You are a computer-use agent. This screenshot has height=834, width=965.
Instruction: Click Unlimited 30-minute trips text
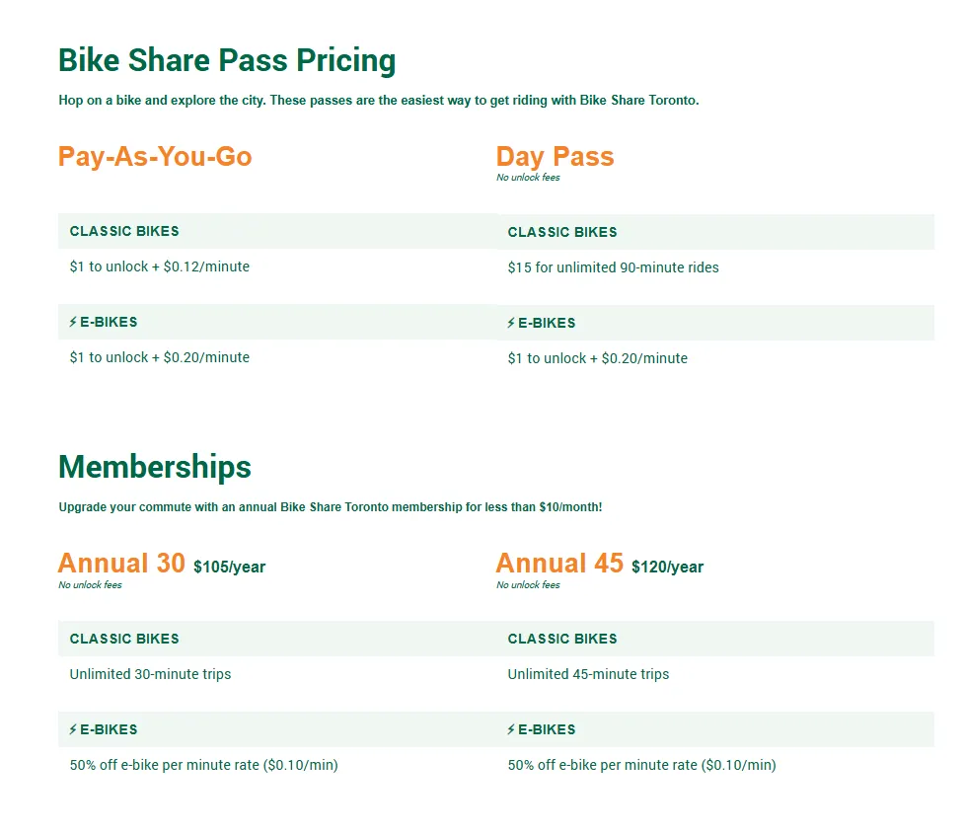(150, 674)
